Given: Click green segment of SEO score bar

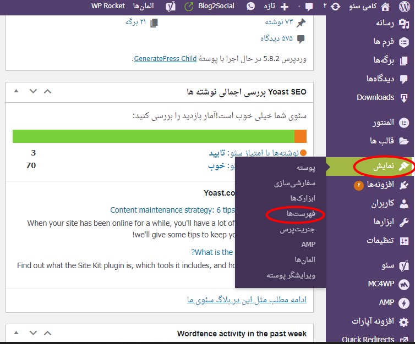Looking at the screenshot, I should point(154,136).
